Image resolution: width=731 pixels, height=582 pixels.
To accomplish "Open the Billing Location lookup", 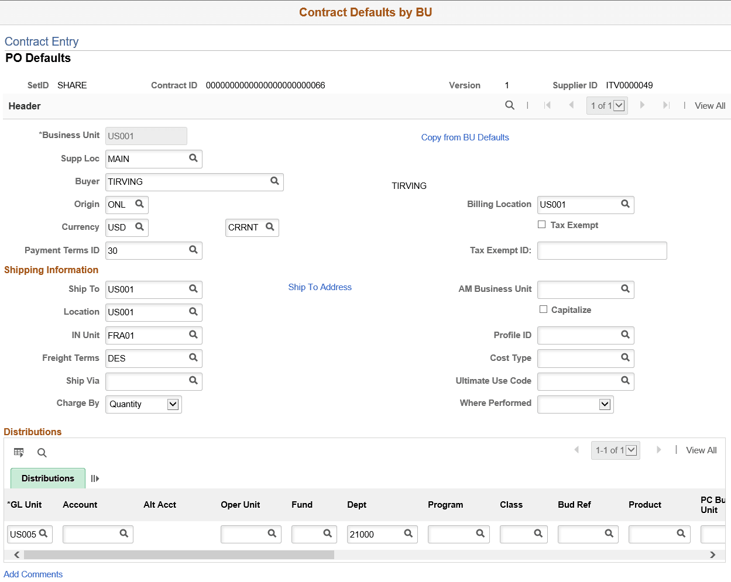I will [625, 205].
